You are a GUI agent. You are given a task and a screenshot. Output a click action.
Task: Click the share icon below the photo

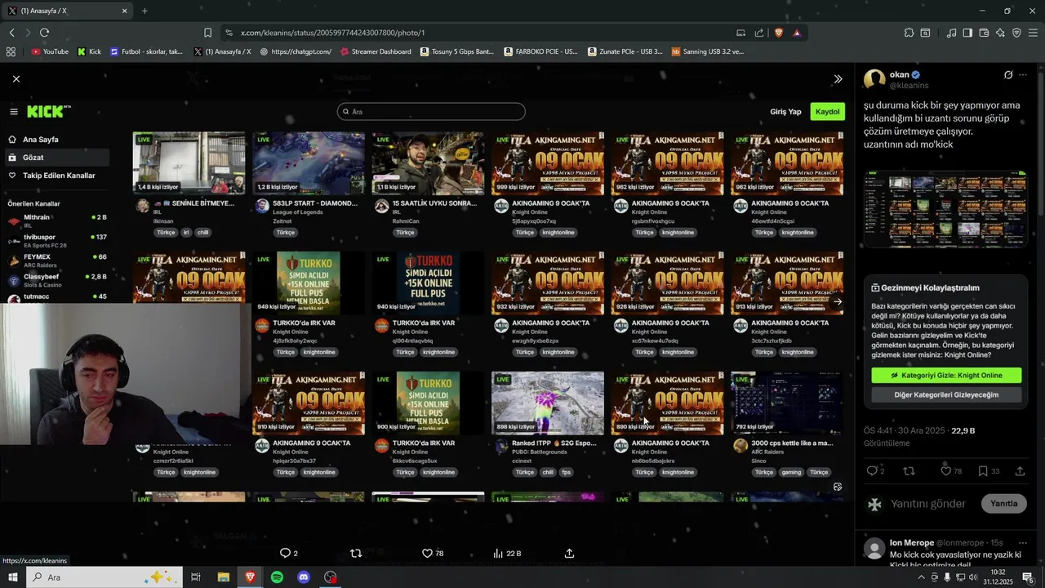point(569,553)
